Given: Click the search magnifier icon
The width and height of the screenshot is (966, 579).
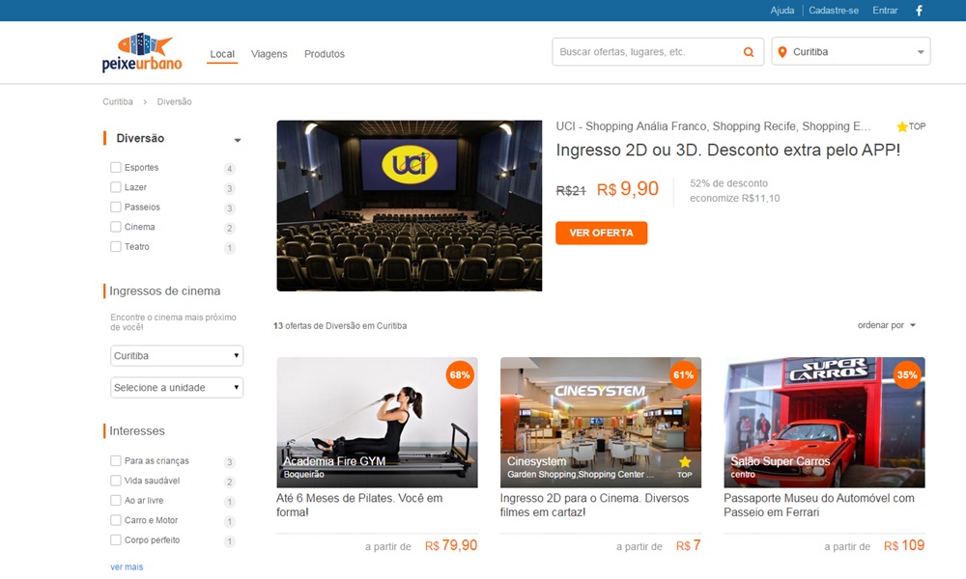Looking at the screenshot, I should coord(749,52).
